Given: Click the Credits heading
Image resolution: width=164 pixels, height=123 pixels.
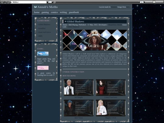Looking at the screenshot, I should tap(41, 49).
